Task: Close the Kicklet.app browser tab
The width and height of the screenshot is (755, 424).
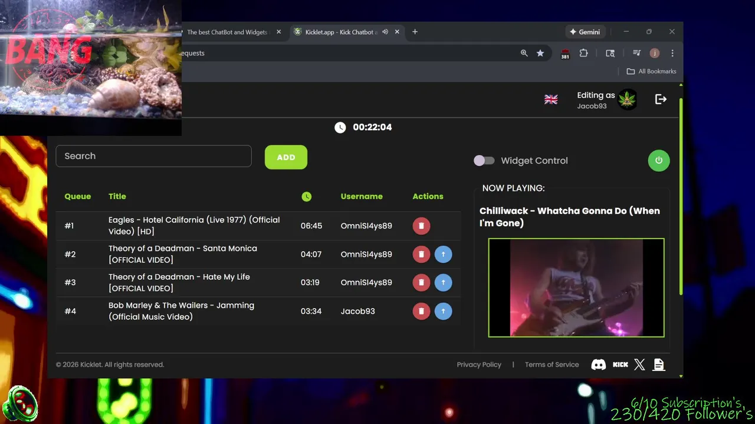Action: point(398,32)
